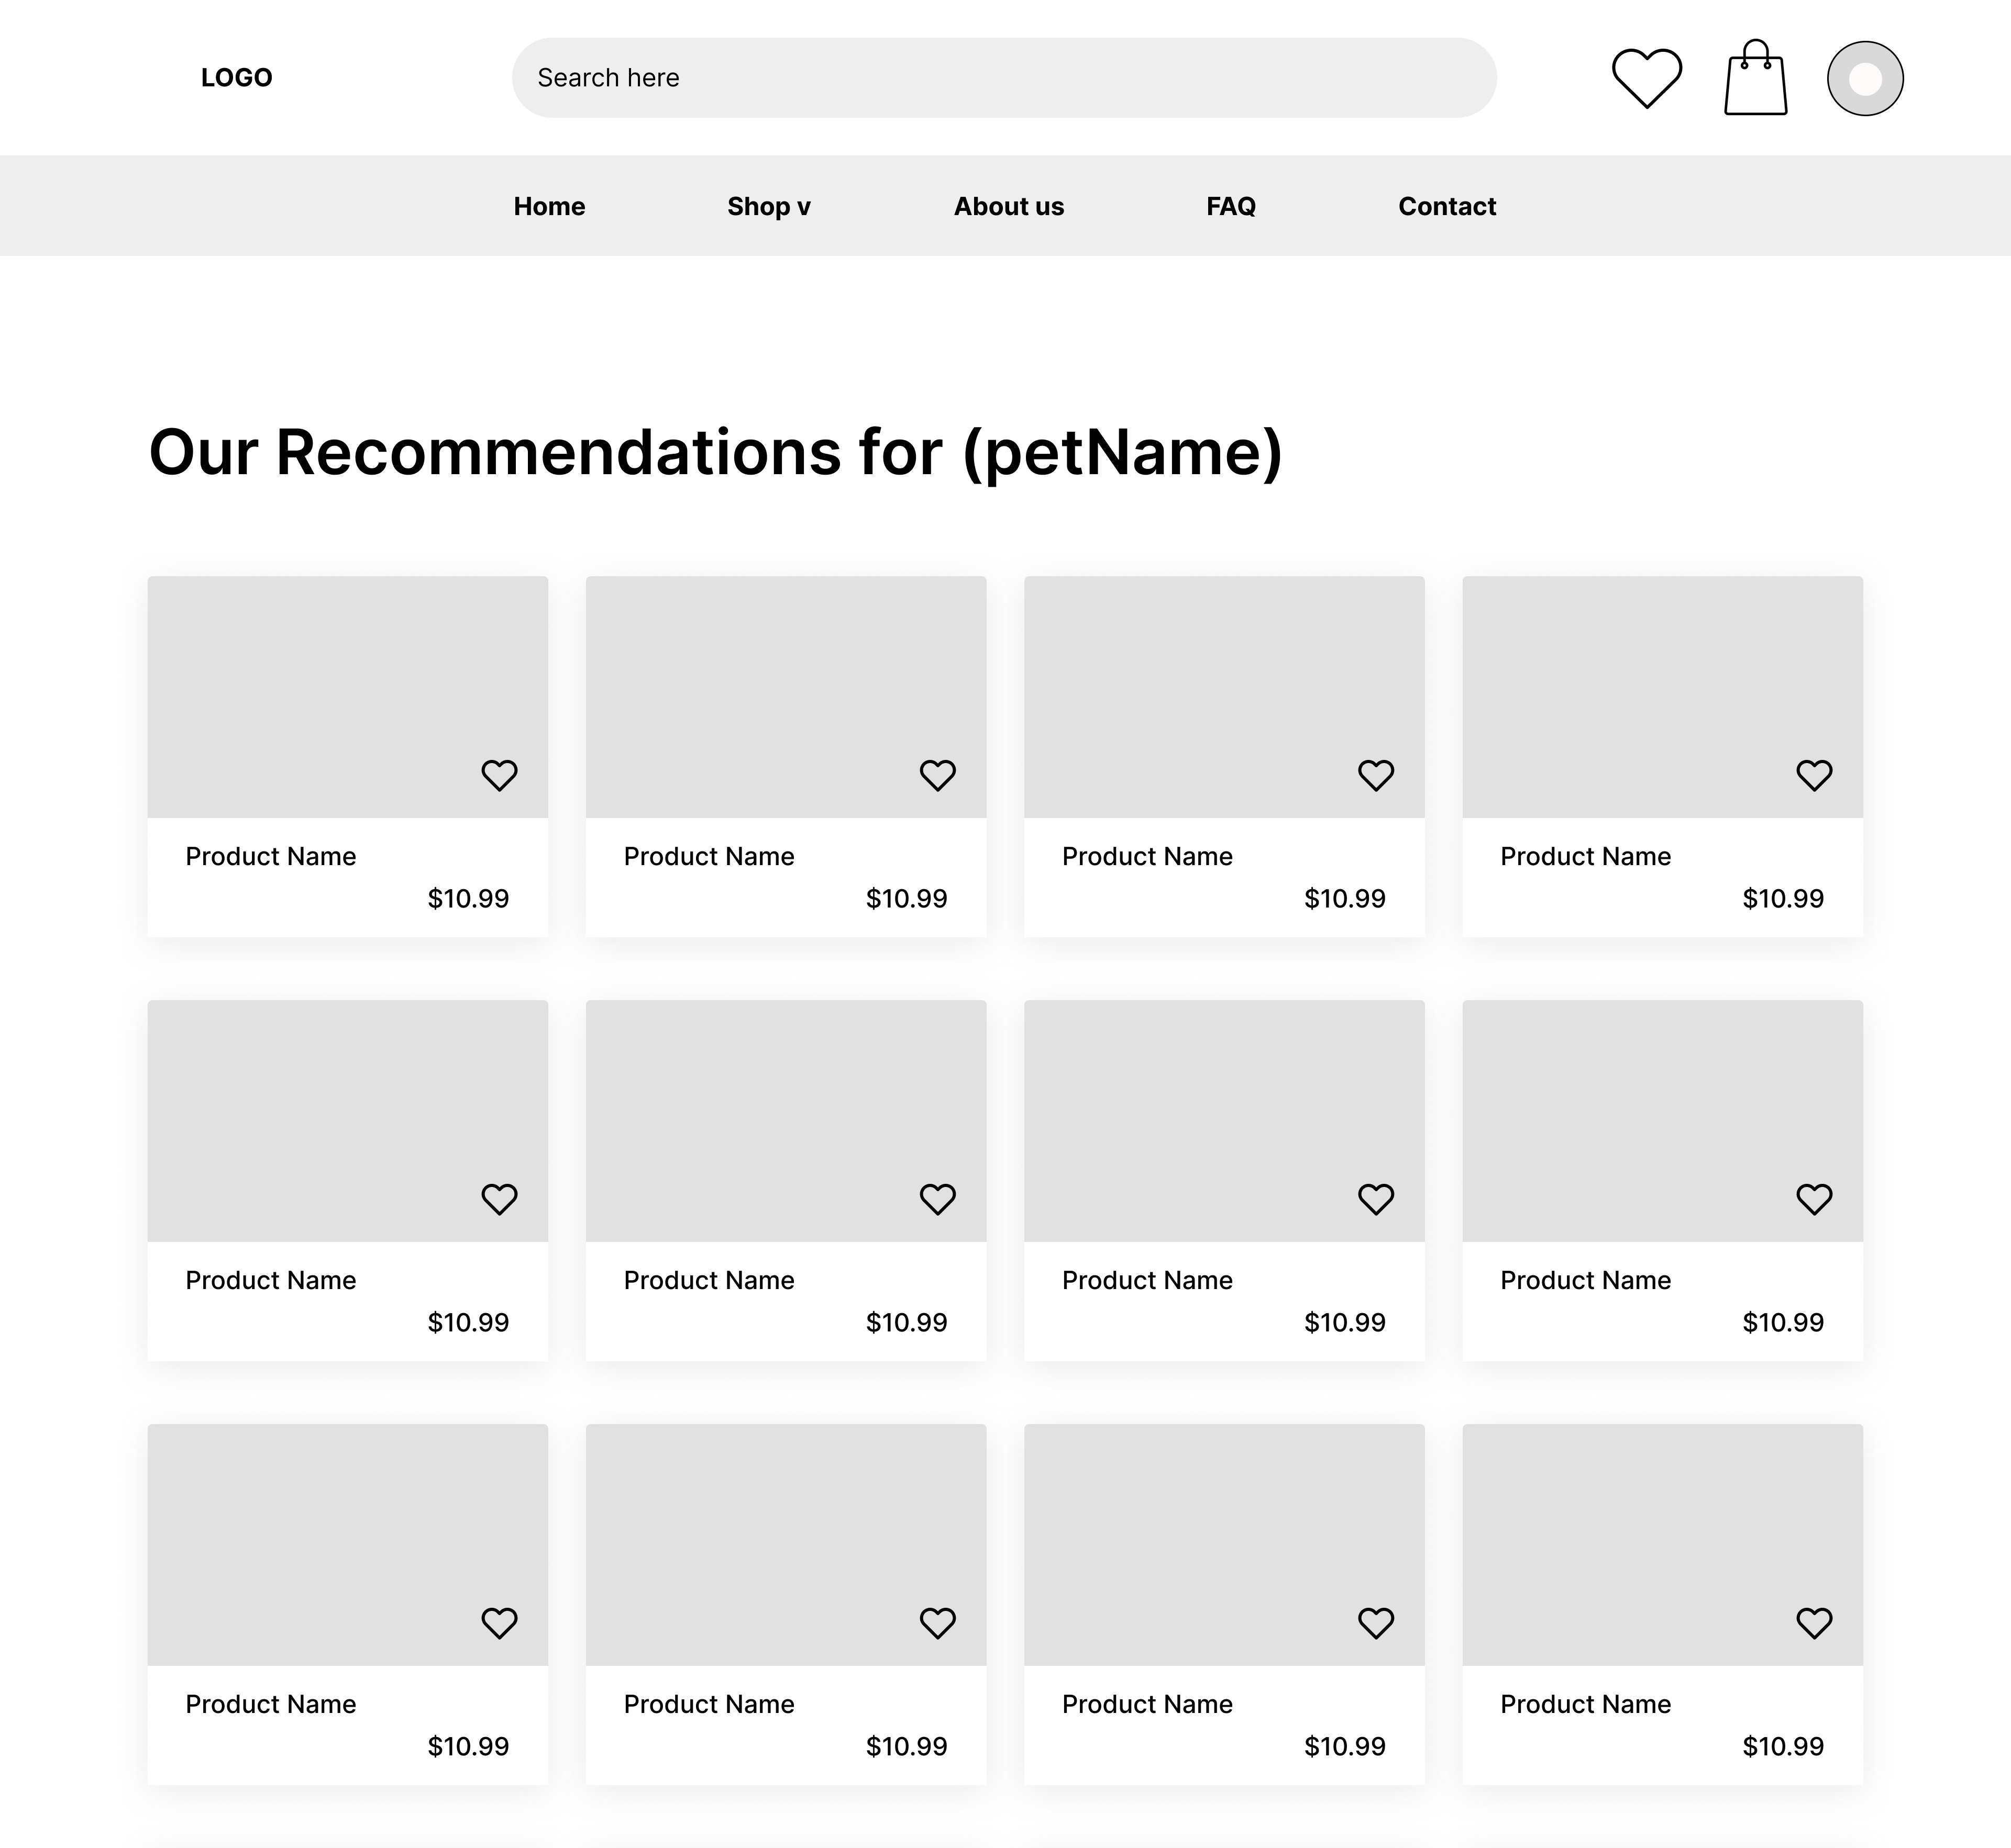This screenshot has height=1848, width=2011.
Task: Click 'Product Name' of fourth top-row card
Action: click(1586, 856)
